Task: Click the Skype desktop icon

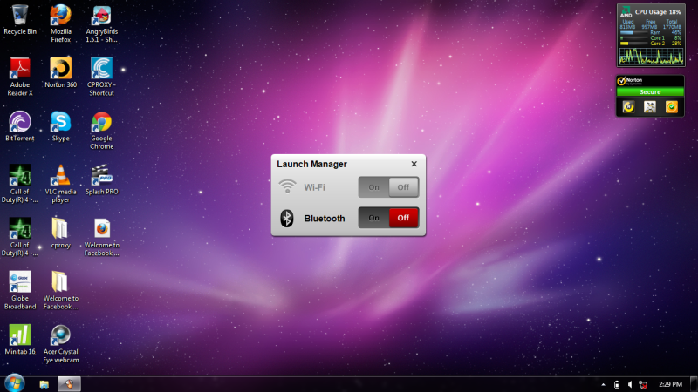Action: click(x=60, y=123)
